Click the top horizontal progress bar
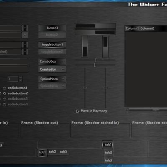This screenshot has height=167, width=167. pos(95,26)
